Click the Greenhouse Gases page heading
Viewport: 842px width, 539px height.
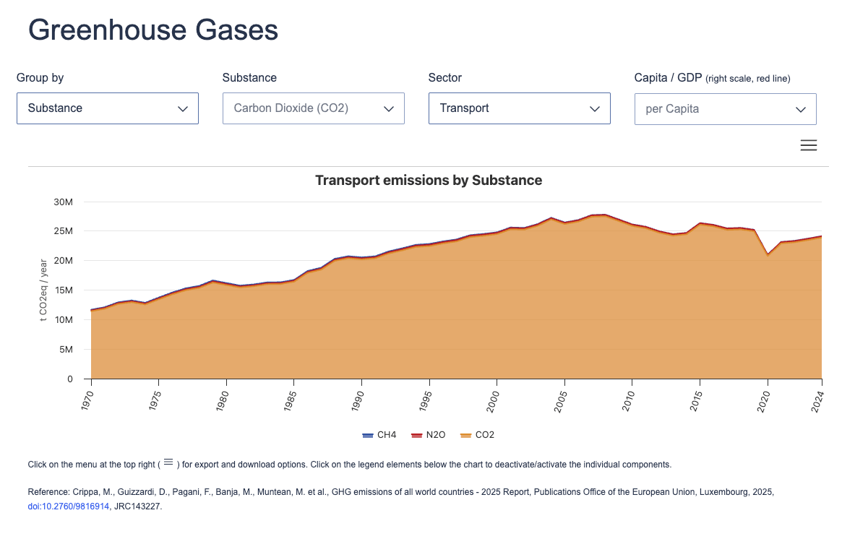152,30
